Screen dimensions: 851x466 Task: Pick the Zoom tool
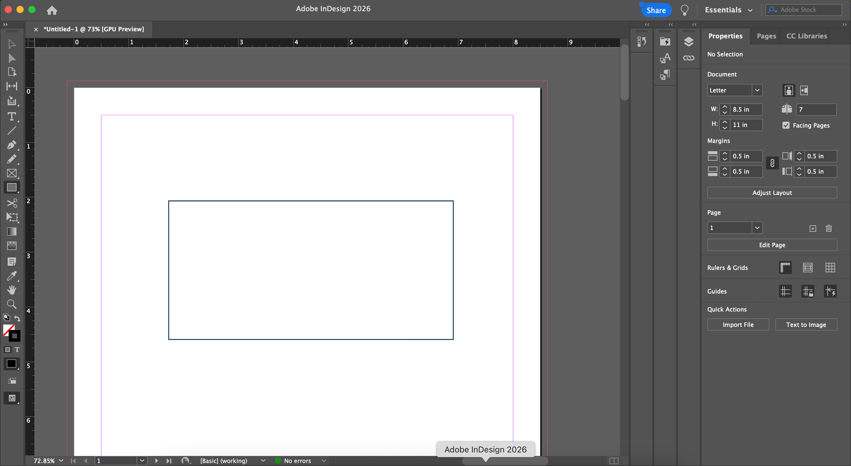[x=12, y=304]
